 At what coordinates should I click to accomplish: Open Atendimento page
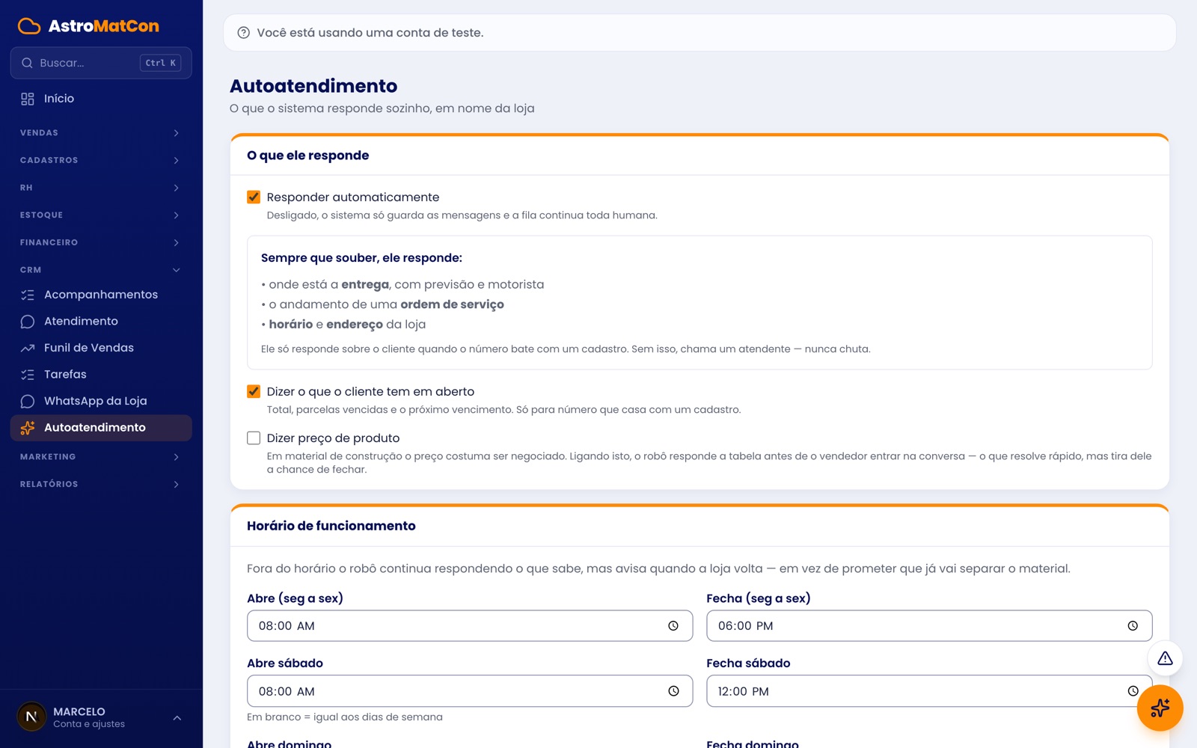click(101, 322)
